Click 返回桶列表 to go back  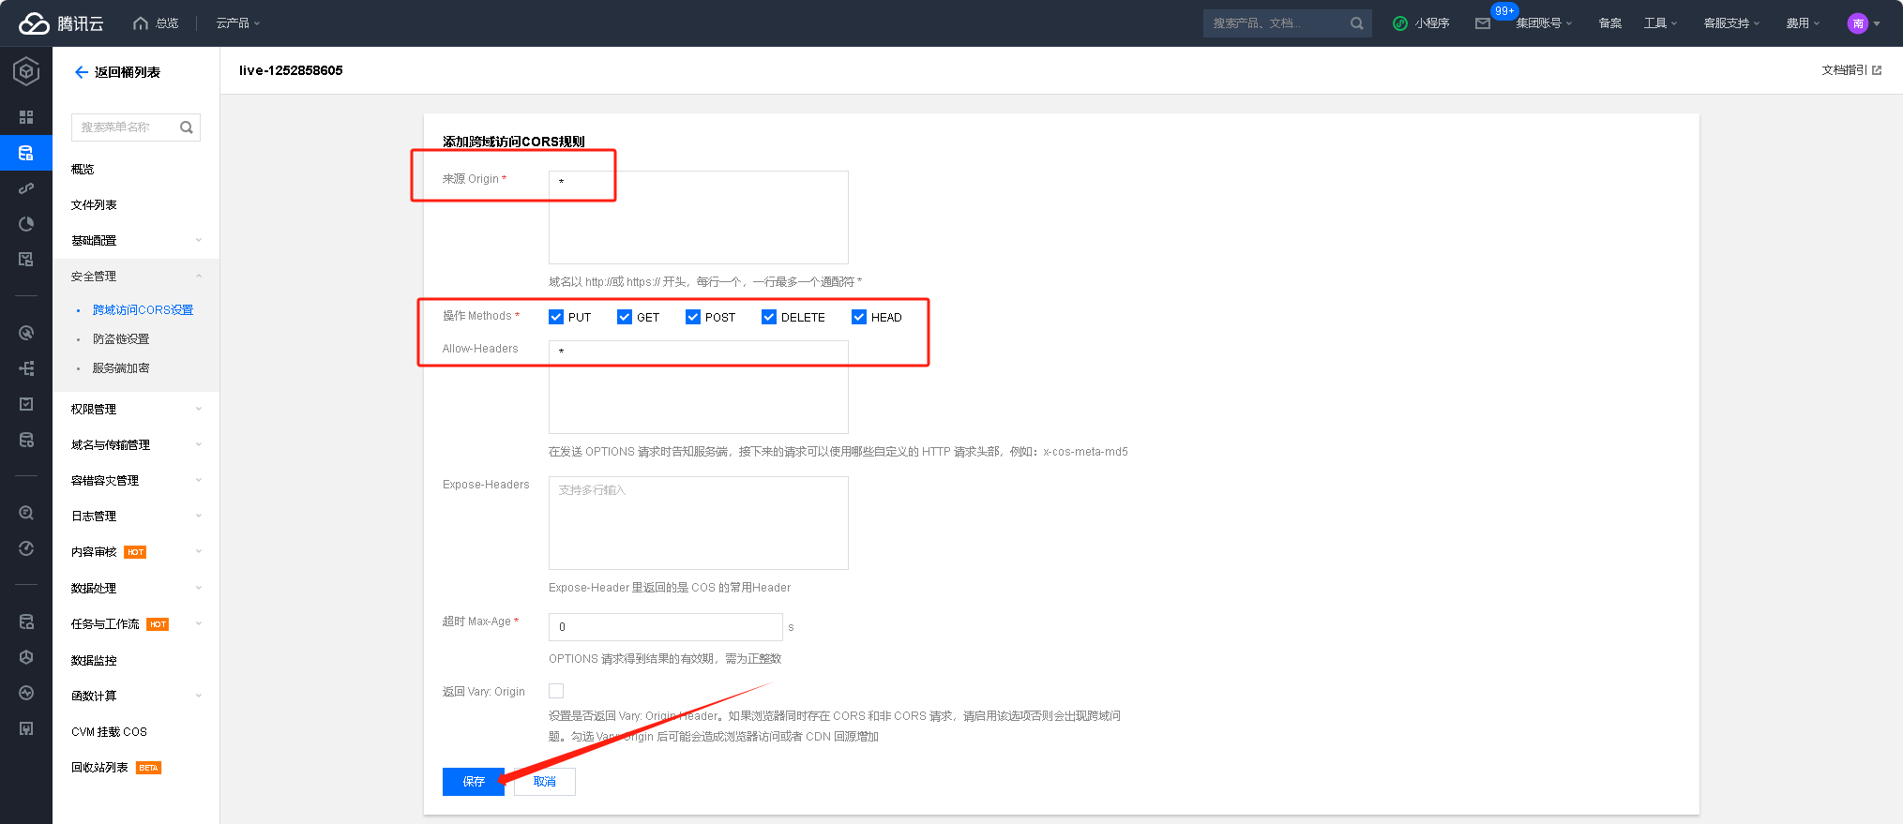128,72
